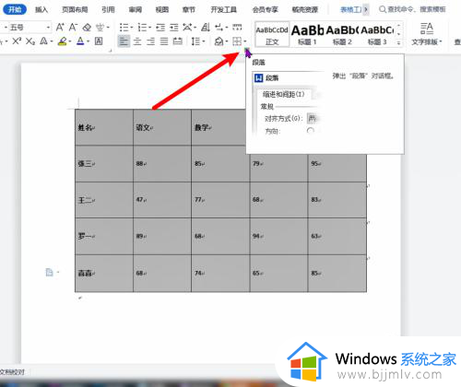
Task: Apply superscript formatting (X²)
Action: (17, 41)
